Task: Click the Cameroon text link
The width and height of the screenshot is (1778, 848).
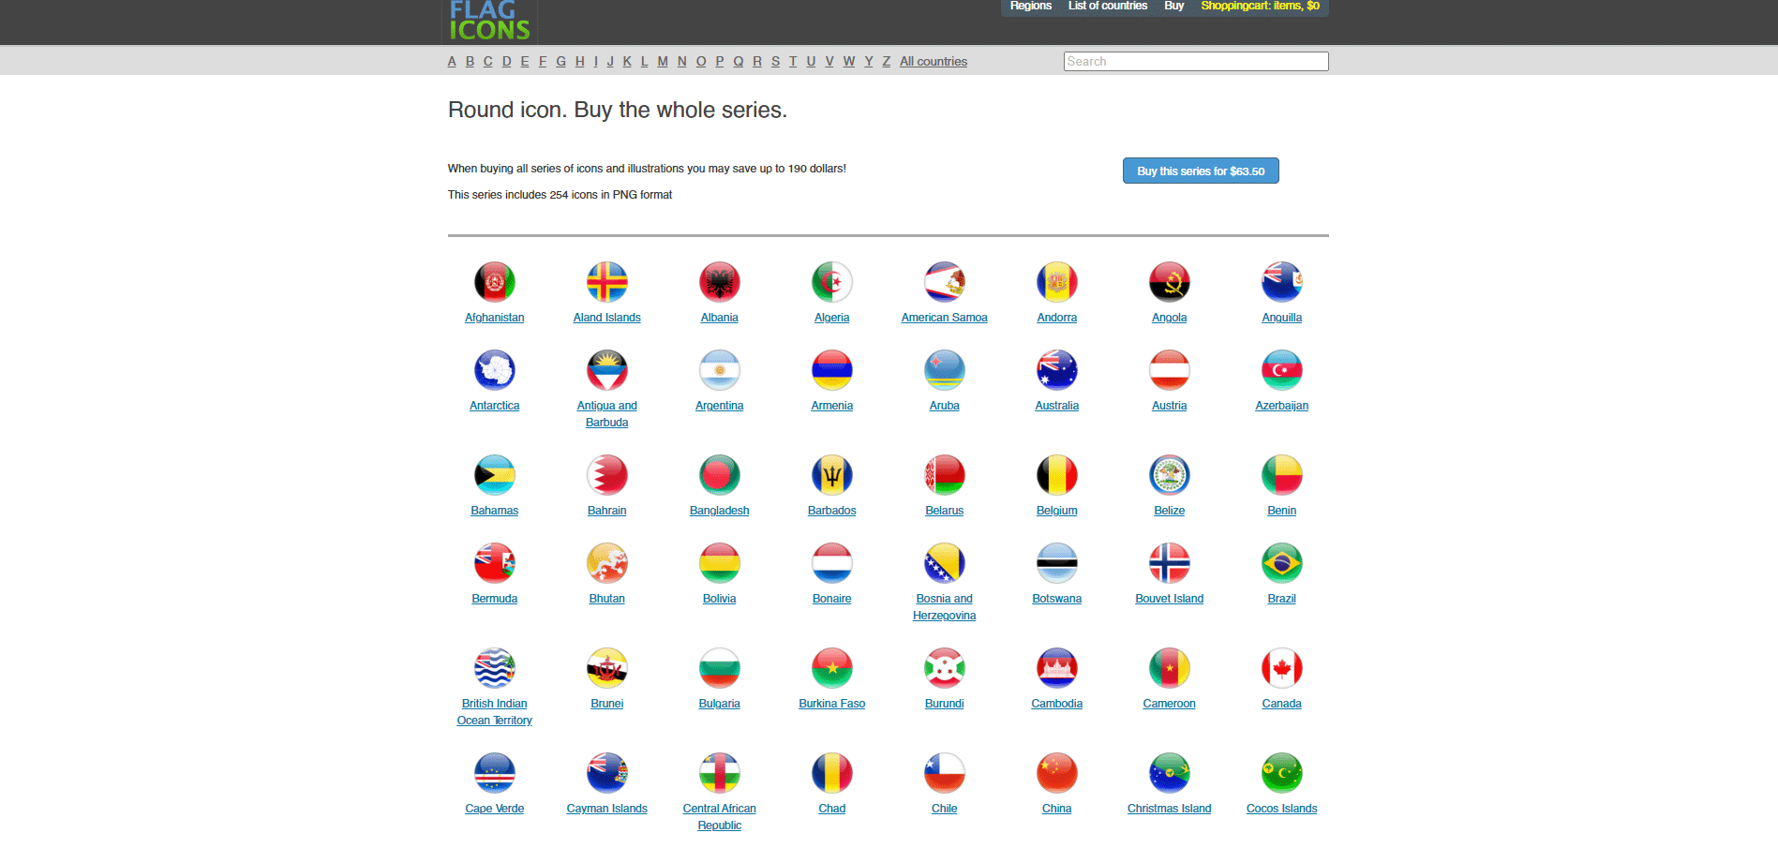Action: [1170, 704]
